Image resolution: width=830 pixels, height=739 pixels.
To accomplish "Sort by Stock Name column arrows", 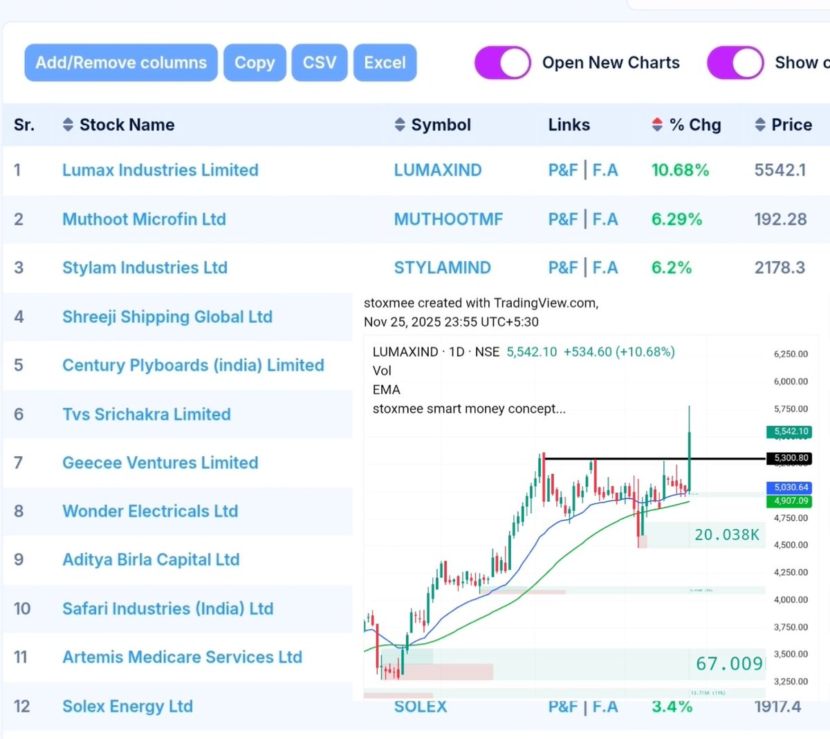I will [68, 125].
